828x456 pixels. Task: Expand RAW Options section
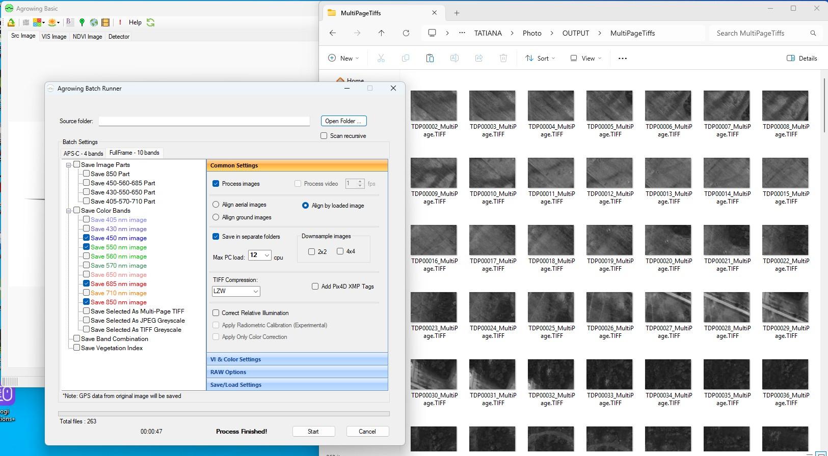297,372
